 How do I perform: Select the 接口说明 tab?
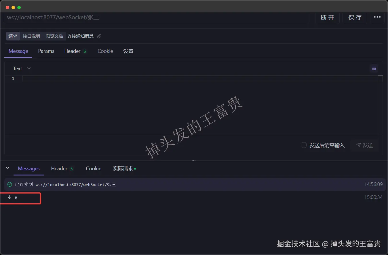[x=31, y=36]
